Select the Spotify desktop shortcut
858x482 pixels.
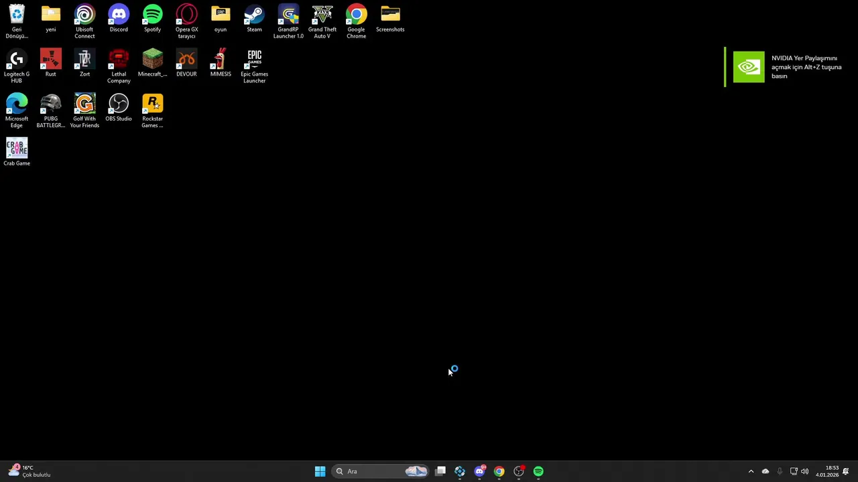(x=152, y=18)
